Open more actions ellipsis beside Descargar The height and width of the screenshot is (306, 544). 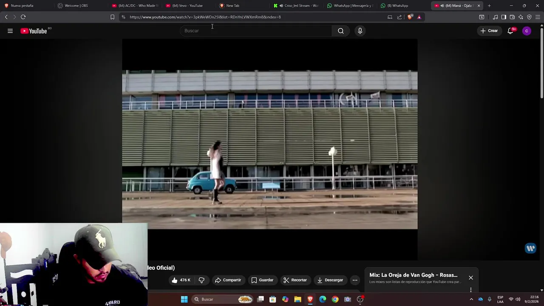355,280
